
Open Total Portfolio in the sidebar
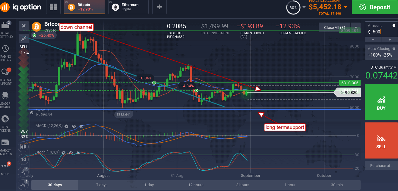pyautogui.click(x=6, y=30)
